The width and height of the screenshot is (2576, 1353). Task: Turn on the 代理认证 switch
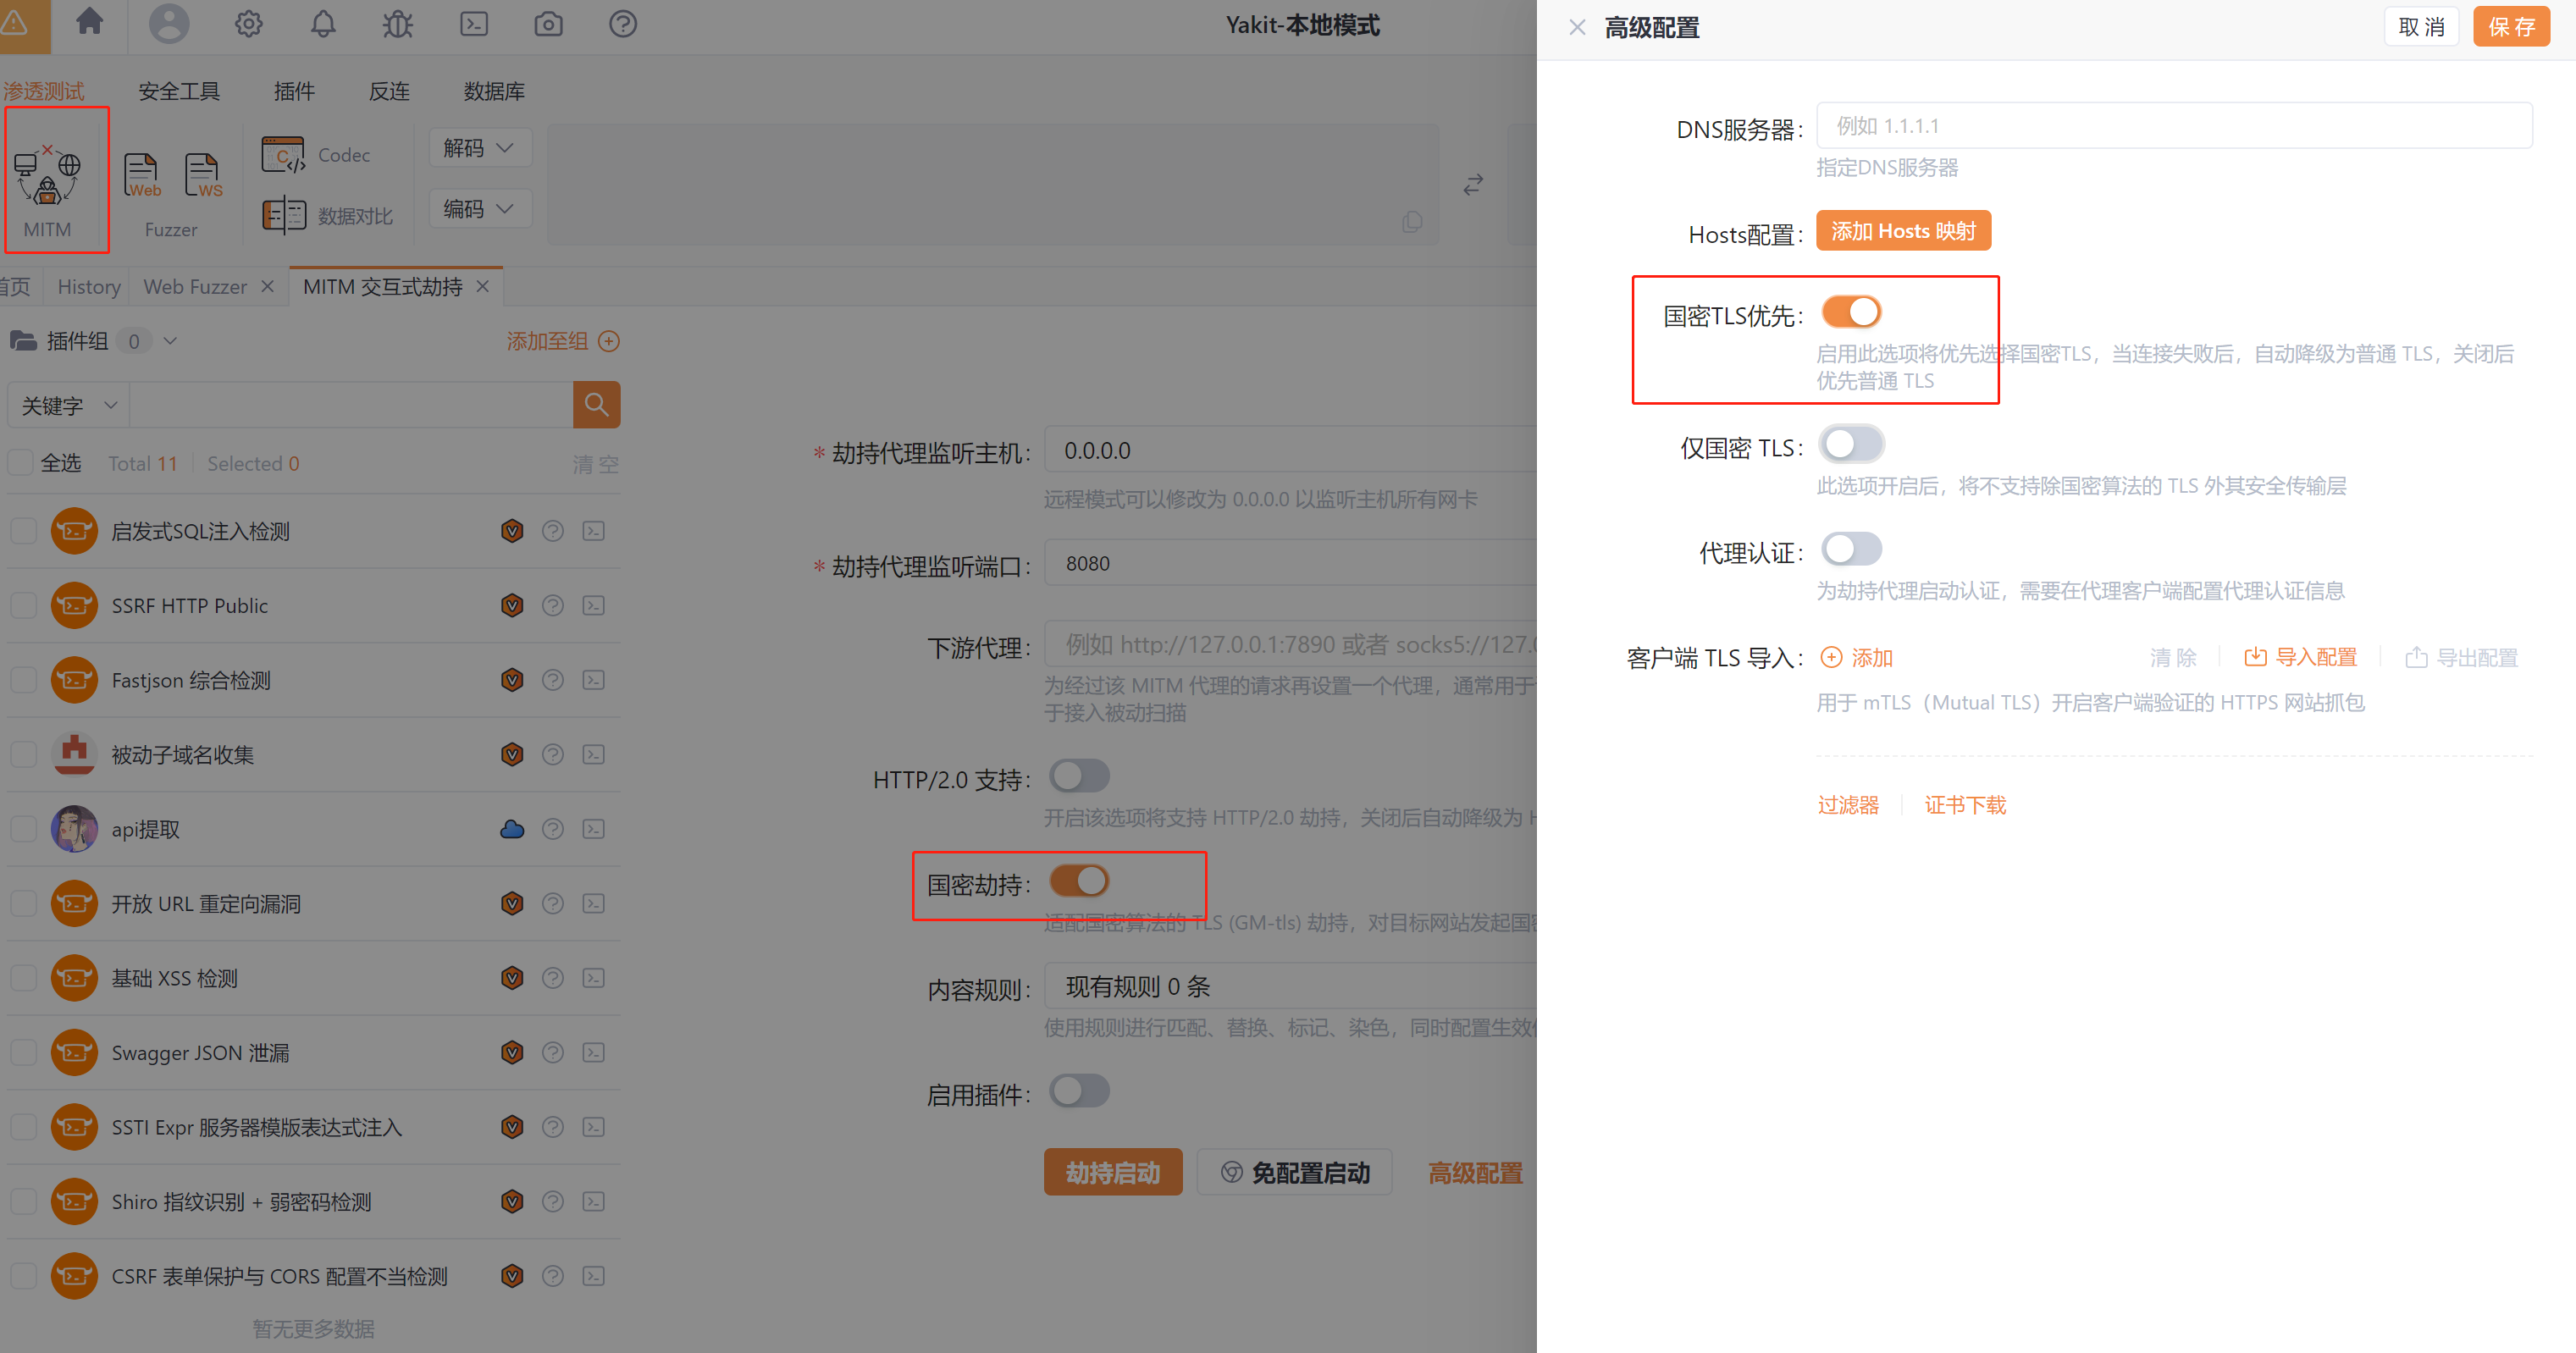(1851, 549)
